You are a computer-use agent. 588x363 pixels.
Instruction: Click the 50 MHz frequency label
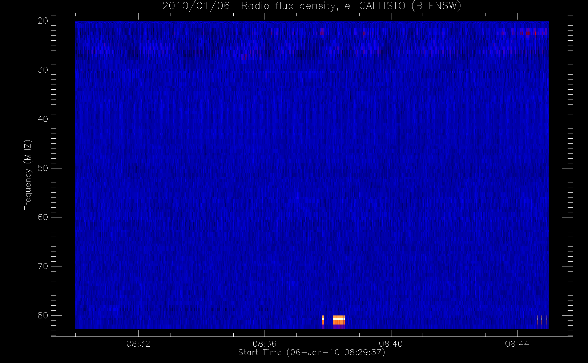43,168
